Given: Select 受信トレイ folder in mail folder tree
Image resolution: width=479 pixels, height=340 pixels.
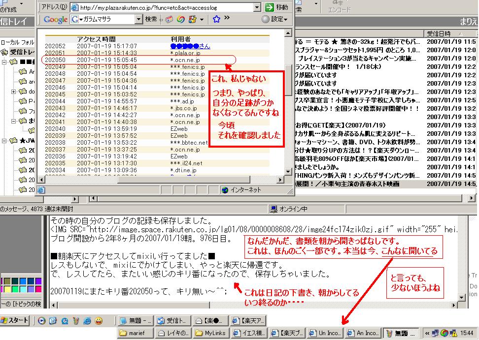Looking at the screenshot, I should [19, 52].
